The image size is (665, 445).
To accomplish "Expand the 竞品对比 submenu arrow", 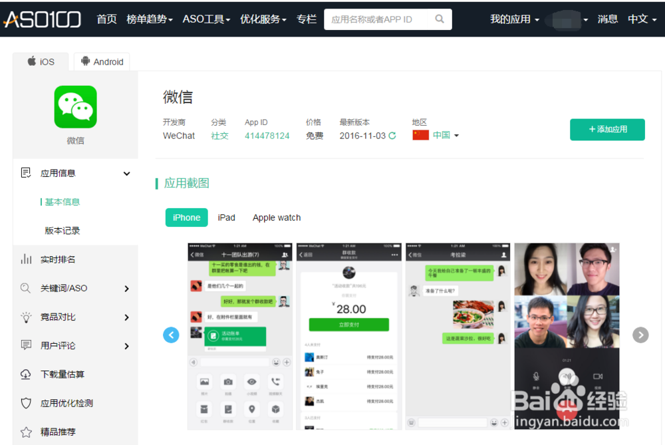I will pyautogui.click(x=126, y=317).
